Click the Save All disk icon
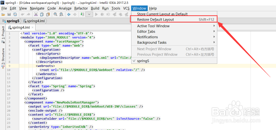Screen dimensions: 276x130 pos(9,14)
